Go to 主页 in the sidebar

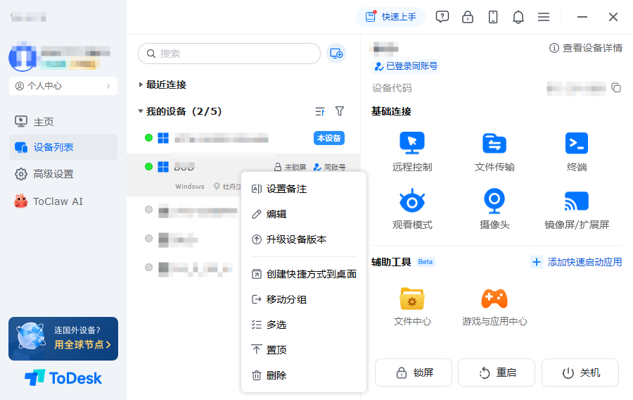click(x=63, y=122)
